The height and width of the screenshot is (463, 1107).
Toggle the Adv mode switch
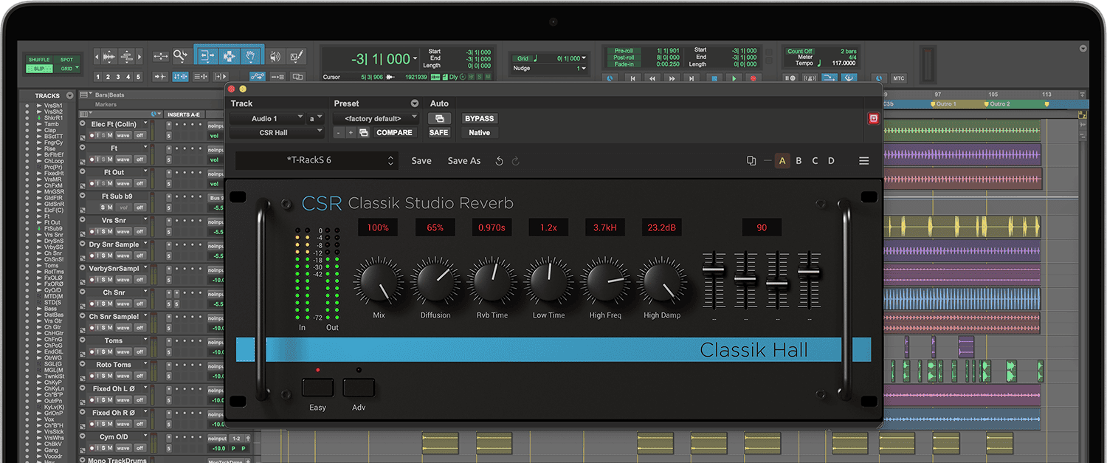pos(359,388)
